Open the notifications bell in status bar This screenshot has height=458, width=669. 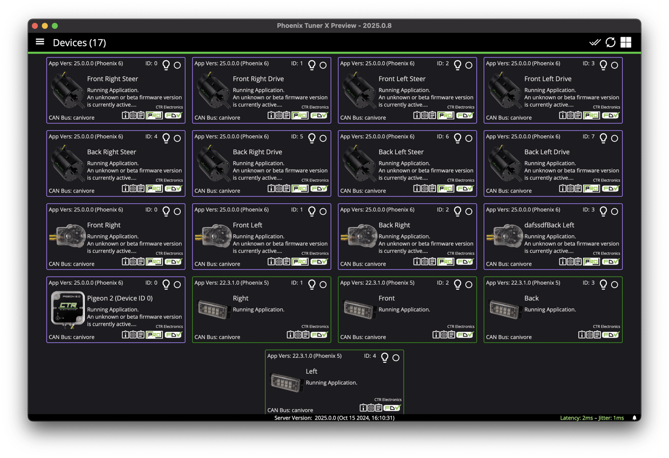[635, 418]
